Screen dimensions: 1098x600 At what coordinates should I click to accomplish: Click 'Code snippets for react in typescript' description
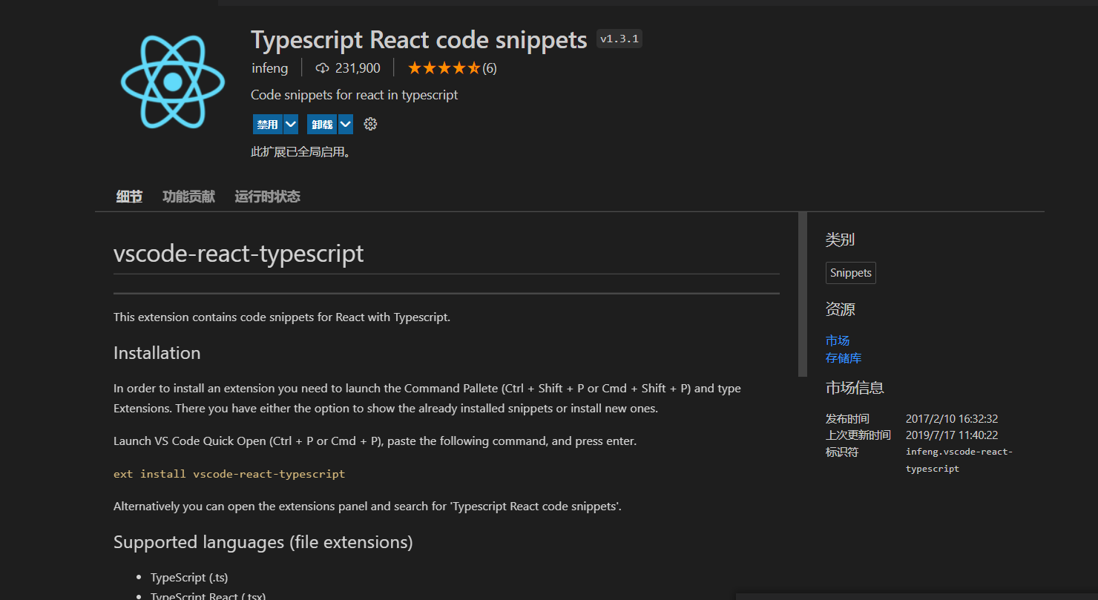pos(355,95)
